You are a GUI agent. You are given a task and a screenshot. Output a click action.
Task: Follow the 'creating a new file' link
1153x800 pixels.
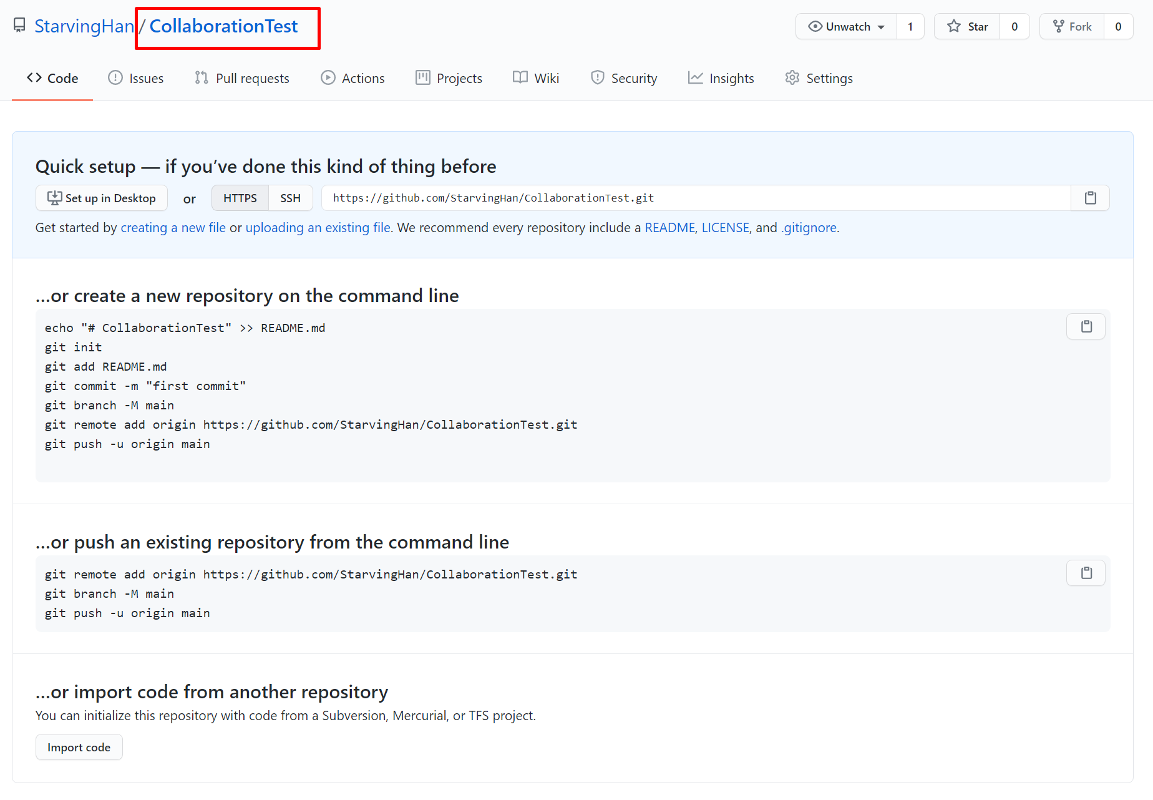173,228
